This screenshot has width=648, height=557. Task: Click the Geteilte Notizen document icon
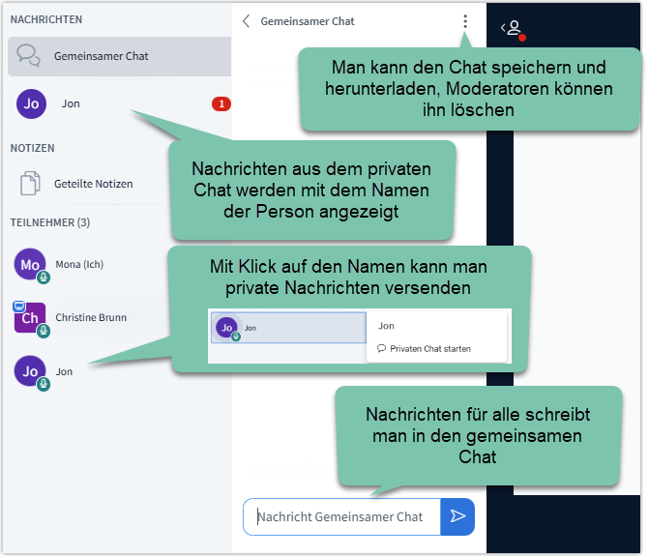pos(31,184)
